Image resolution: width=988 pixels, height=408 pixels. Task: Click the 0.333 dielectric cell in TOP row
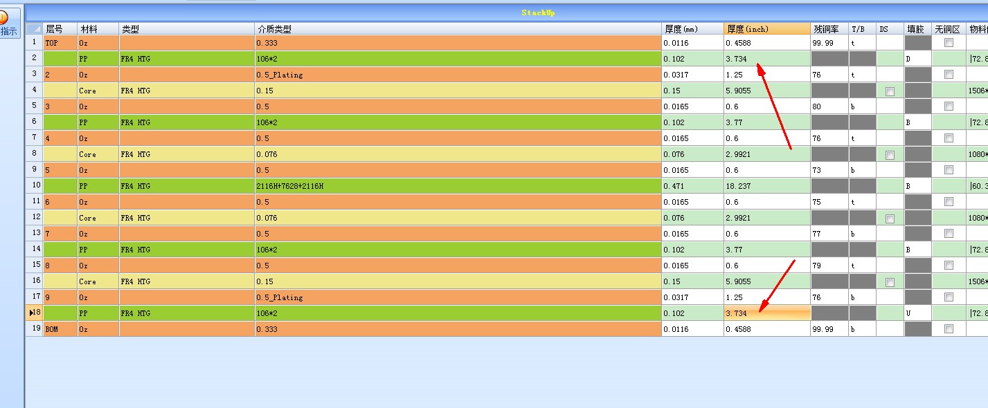pos(458,43)
